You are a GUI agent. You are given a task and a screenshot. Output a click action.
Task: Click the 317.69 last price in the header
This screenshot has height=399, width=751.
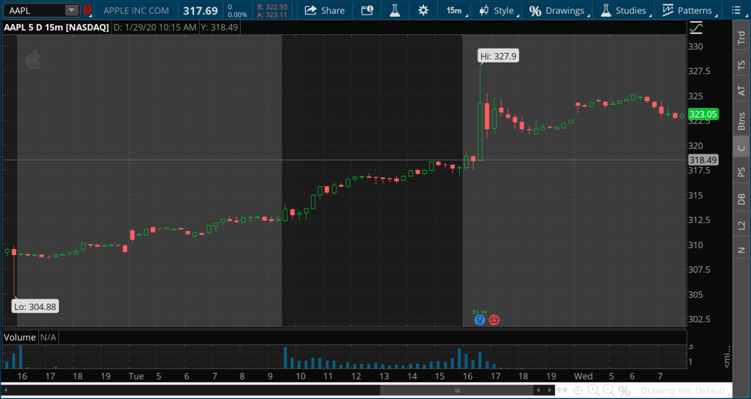pyautogui.click(x=200, y=11)
